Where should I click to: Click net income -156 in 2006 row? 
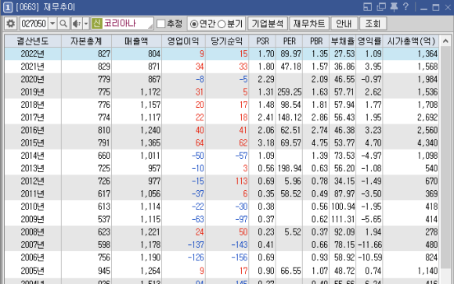(x=240, y=257)
